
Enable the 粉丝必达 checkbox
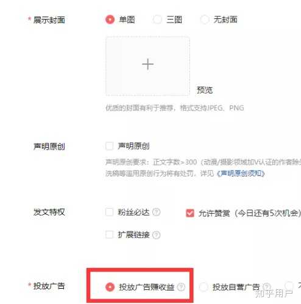point(109,212)
